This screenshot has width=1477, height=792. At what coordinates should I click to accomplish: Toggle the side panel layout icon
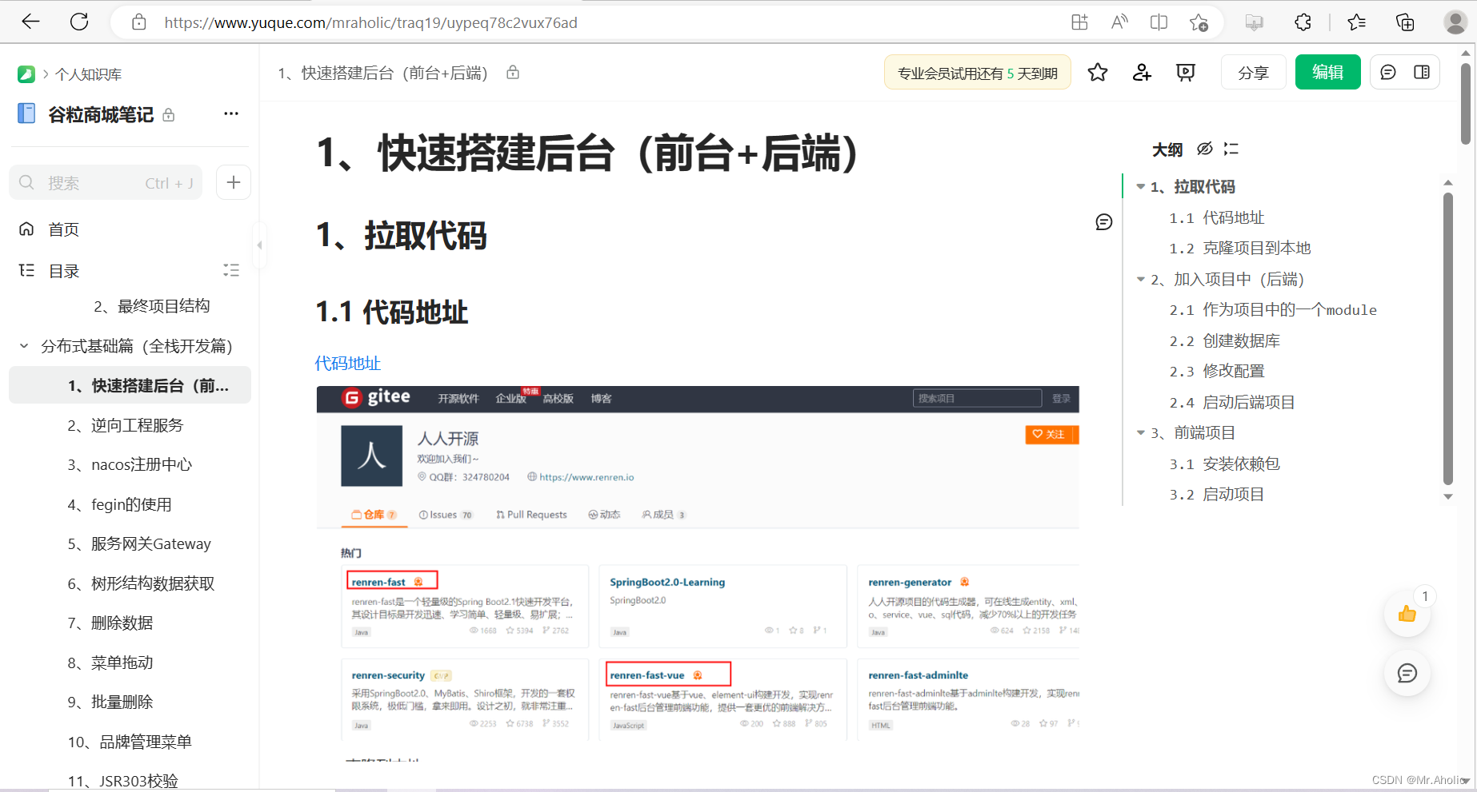tap(1422, 72)
